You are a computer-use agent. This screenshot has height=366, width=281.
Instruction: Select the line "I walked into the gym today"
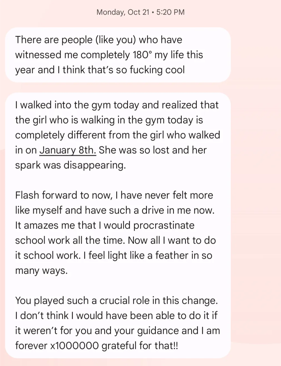tap(117, 105)
